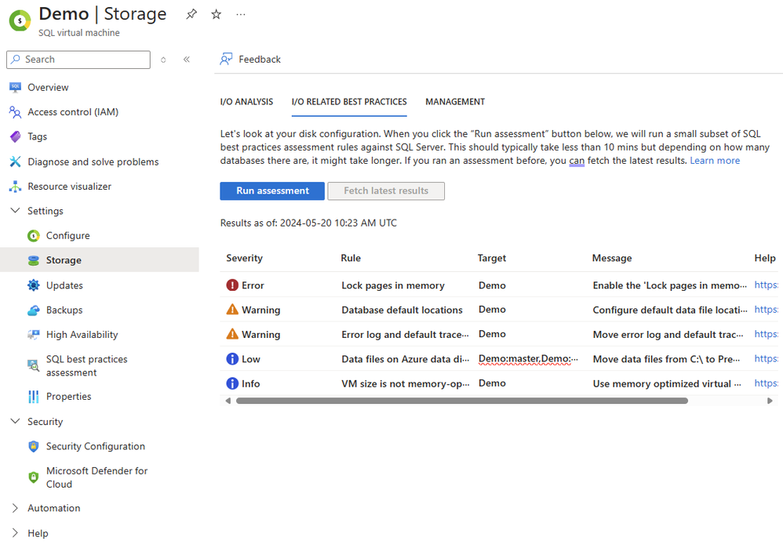Switch to the I/O ANALYSIS tab
The width and height of the screenshot is (783, 548).
tap(246, 102)
